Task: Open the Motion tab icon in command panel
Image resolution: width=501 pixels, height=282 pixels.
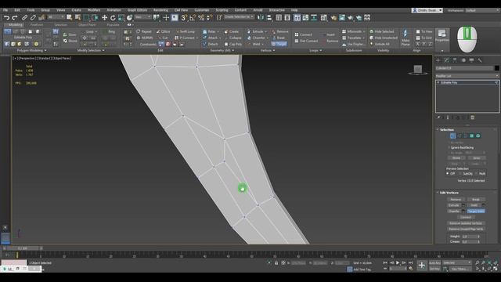Action: (x=463, y=60)
